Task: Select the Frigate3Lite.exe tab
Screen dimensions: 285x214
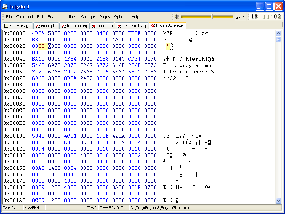Action: pyautogui.click(x=167, y=25)
